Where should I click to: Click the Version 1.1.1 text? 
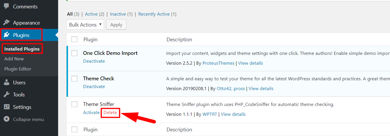pyautogui.click(x=179, y=114)
